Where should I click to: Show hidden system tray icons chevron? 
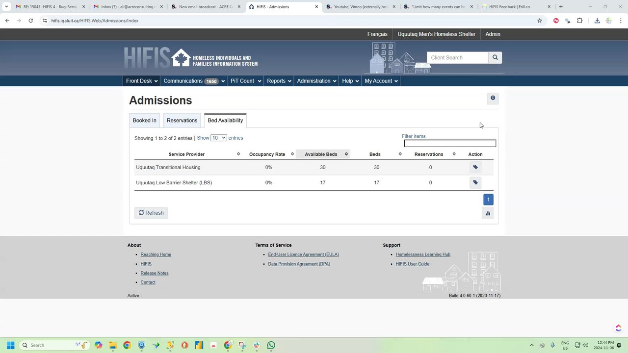(x=531, y=345)
